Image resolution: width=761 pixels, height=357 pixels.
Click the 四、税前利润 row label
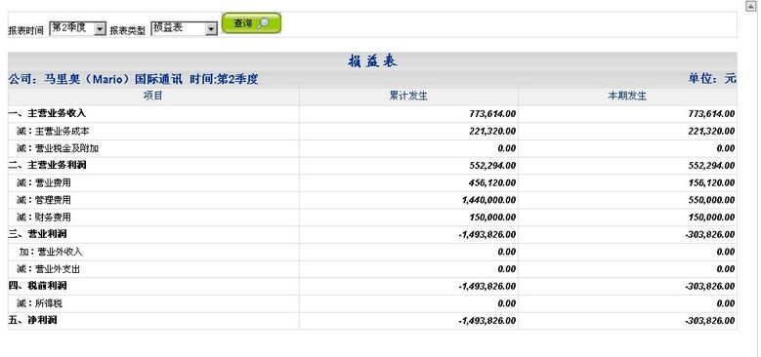37,286
